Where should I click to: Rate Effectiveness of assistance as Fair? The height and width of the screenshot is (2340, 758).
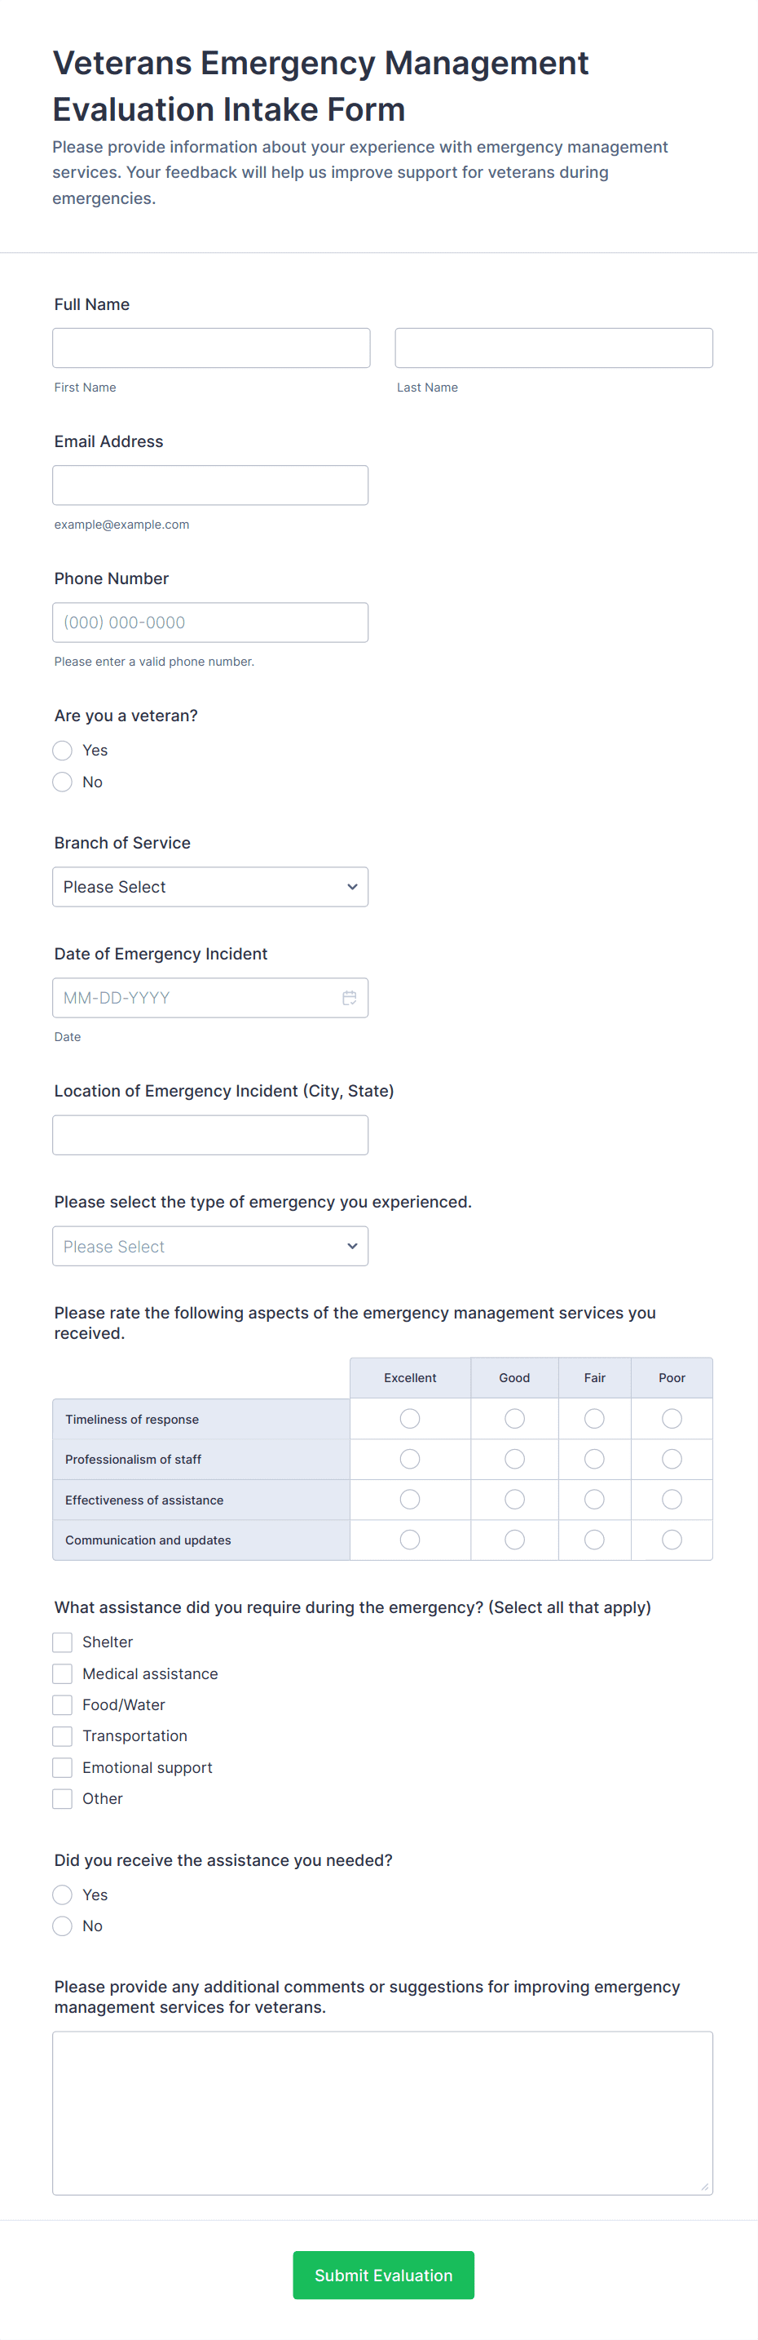(x=595, y=1499)
